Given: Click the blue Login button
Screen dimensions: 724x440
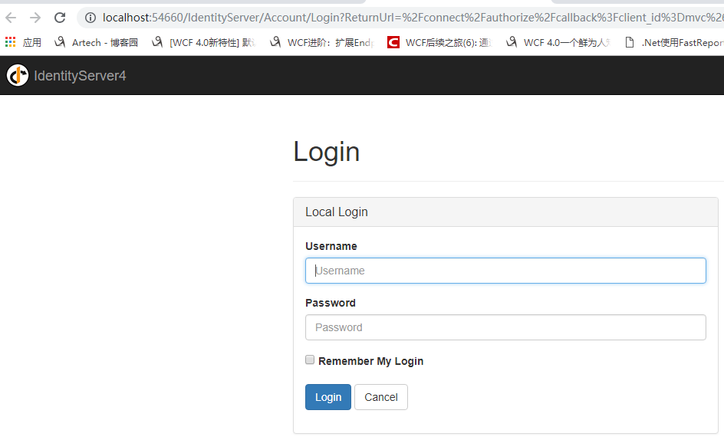Looking at the screenshot, I should click(327, 397).
